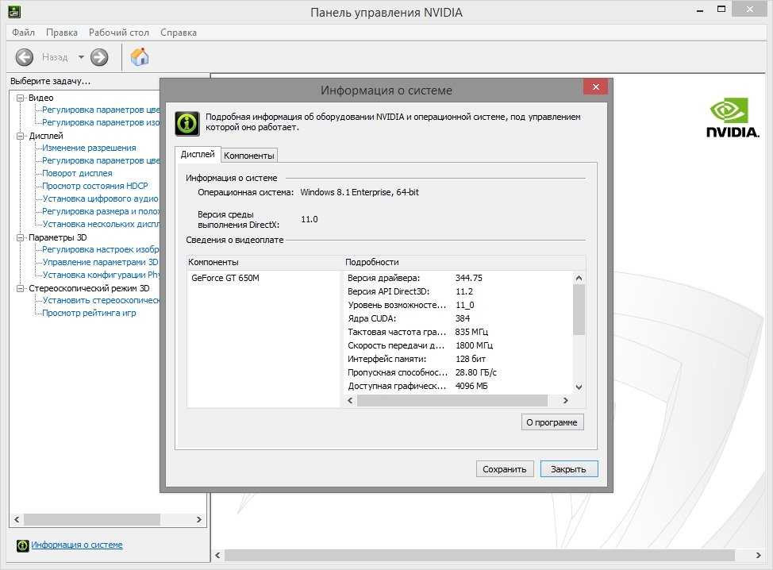Select Просмотр рейтинга игр item

tap(89, 313)
